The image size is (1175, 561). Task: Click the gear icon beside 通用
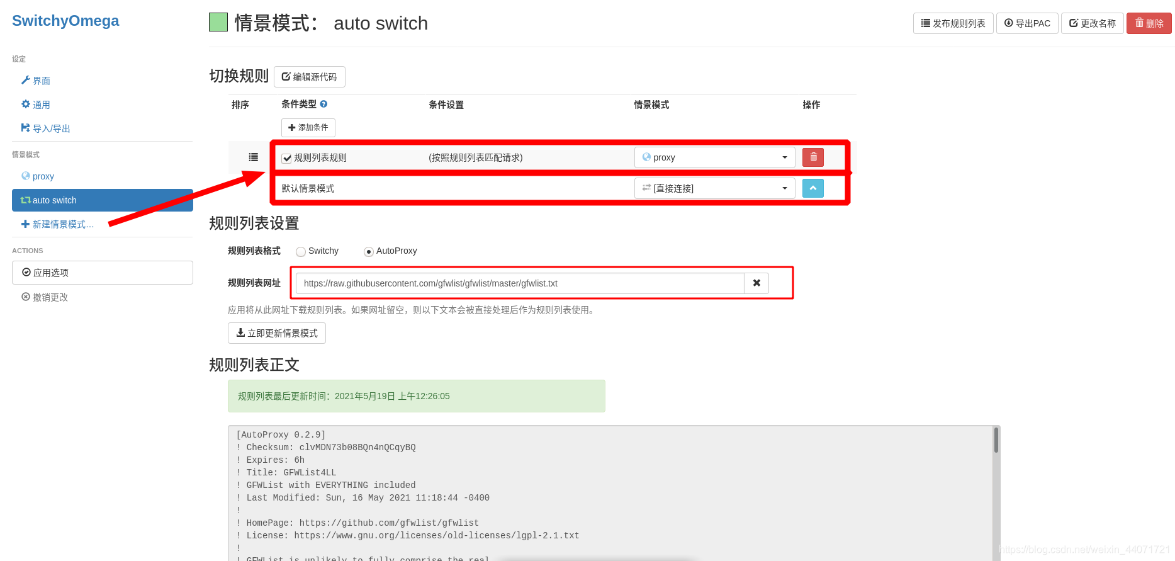[26, 104]
